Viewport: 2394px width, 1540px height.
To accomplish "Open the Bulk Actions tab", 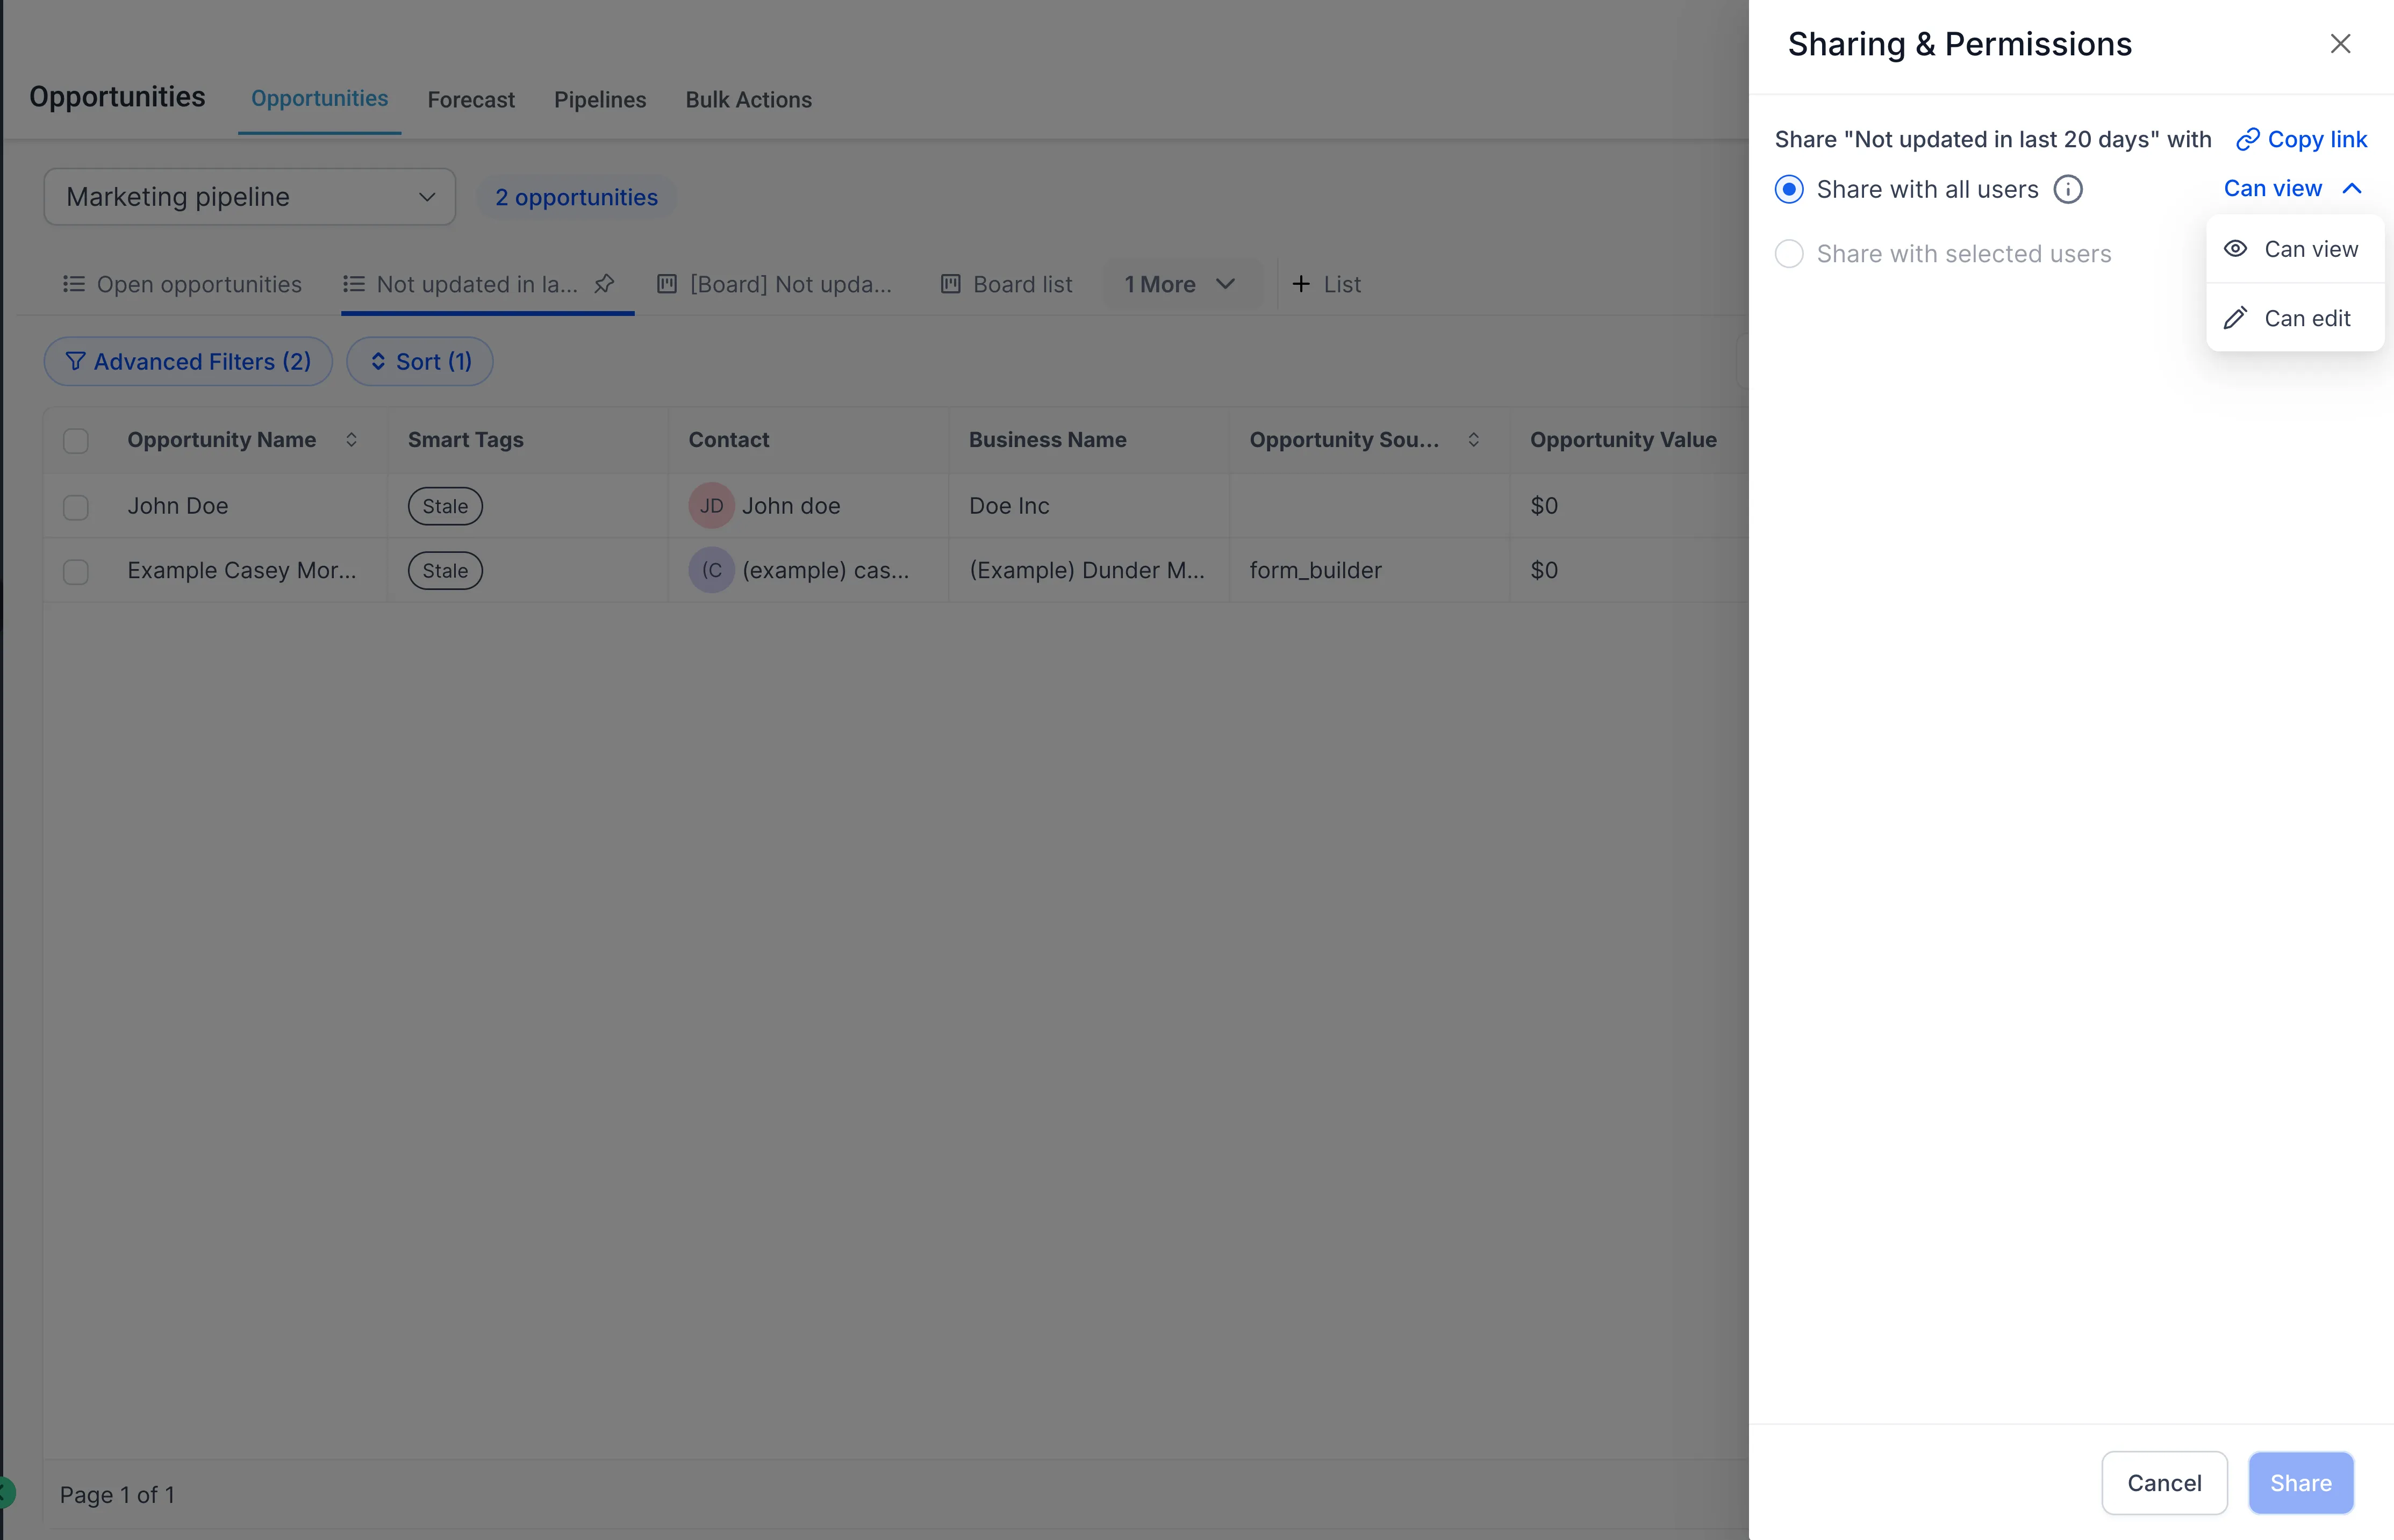I will click(x=748, y=99).
